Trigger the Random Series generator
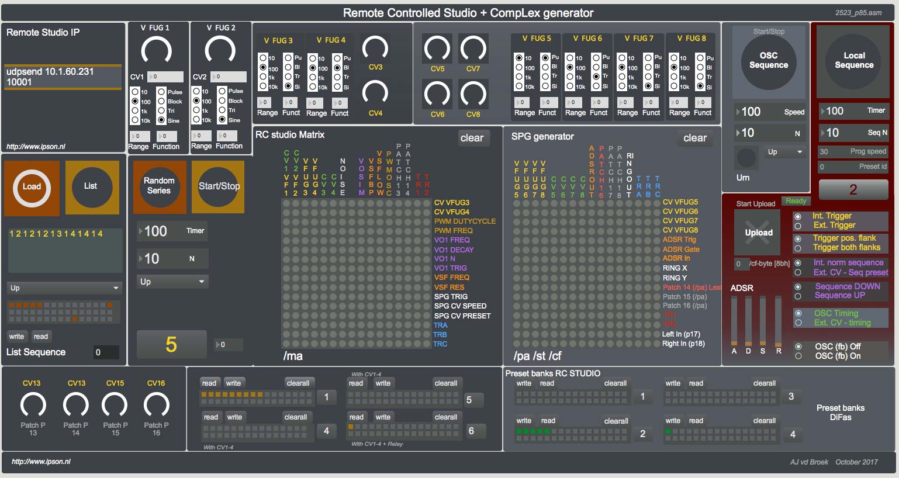 pos(159,187)
